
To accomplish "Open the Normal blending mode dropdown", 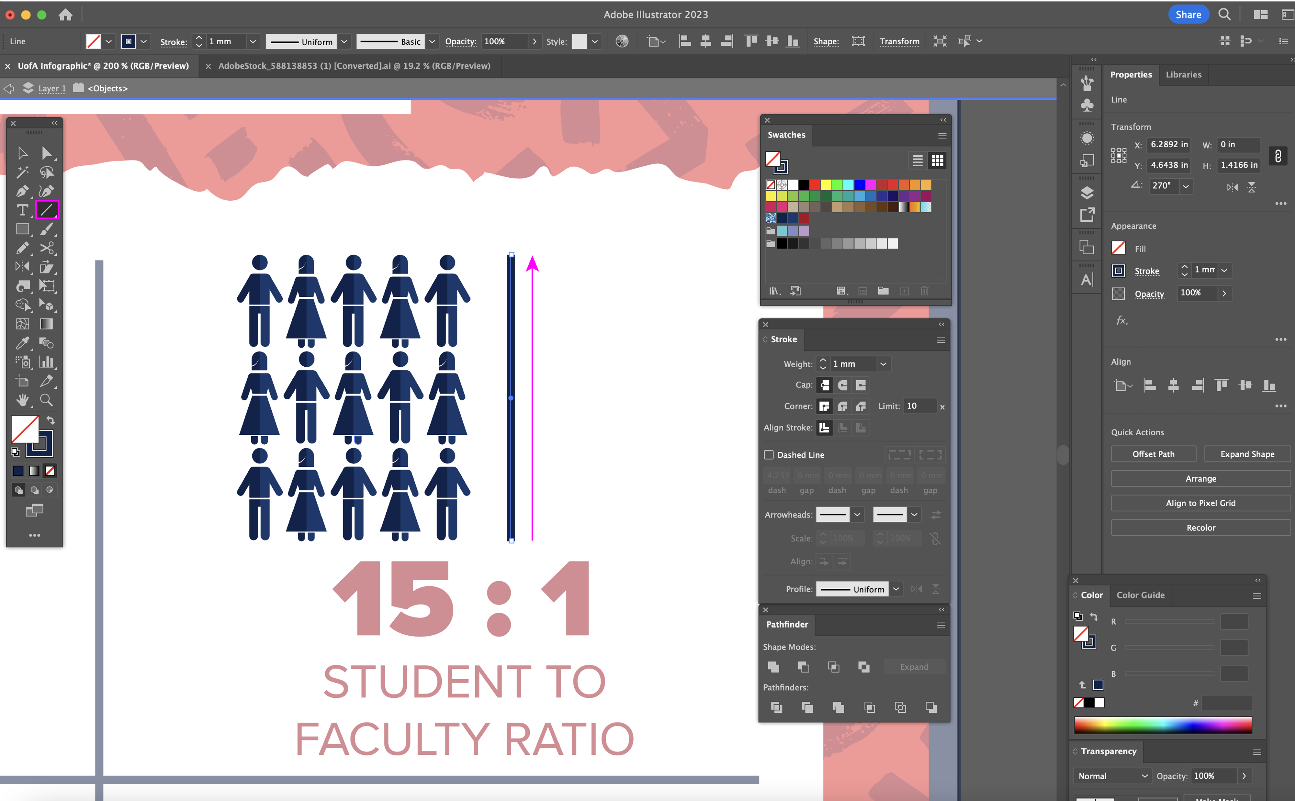I will tap(1112, 776).
